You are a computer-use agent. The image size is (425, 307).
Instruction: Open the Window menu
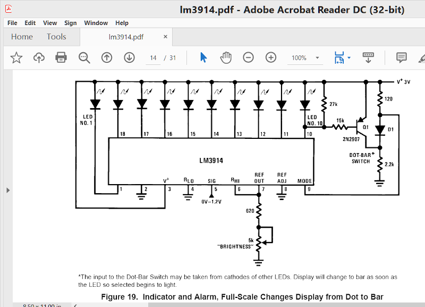96,23
